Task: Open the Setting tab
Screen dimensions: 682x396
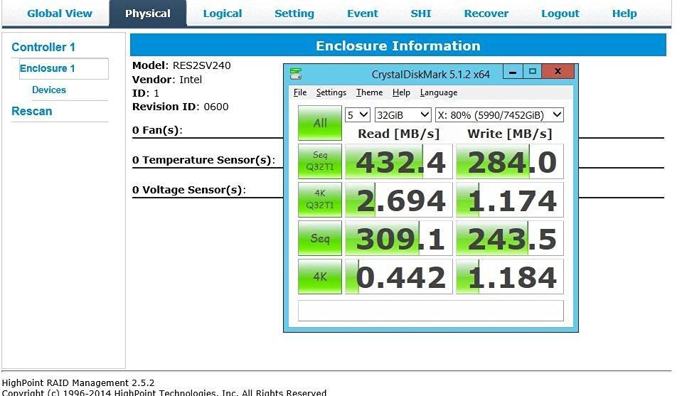Action: click(294, 14)
